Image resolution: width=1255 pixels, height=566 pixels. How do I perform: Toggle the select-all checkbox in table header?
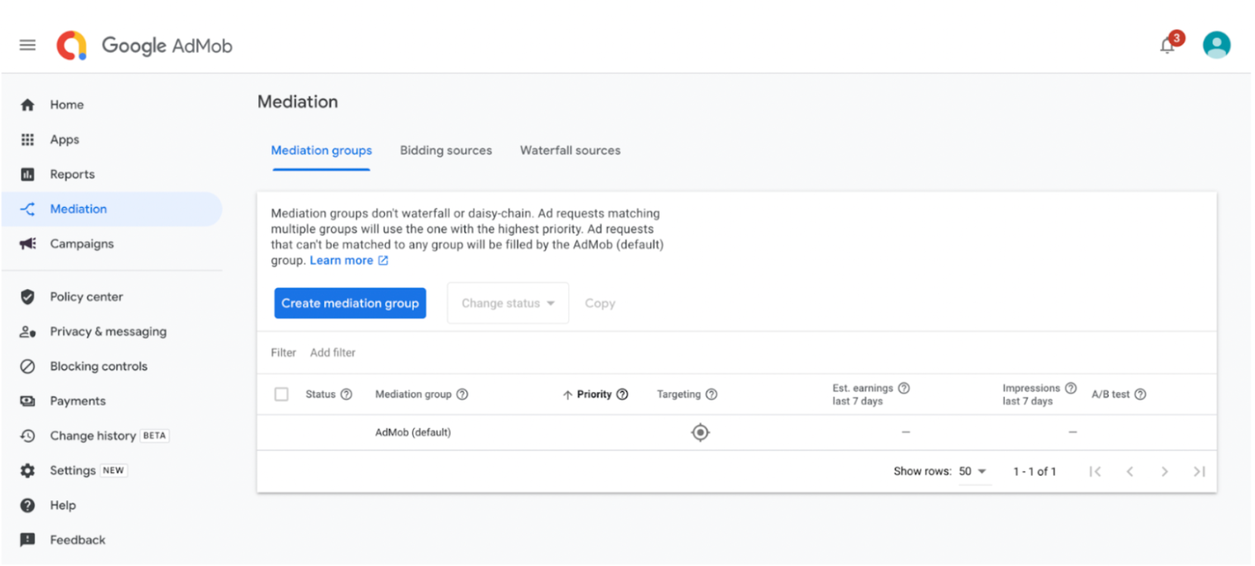tap(281, 394)
